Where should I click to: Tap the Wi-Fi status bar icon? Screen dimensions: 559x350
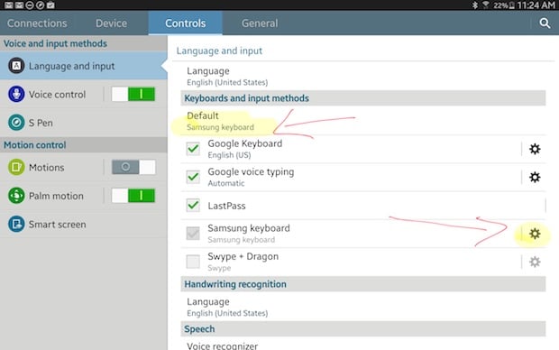point(486,5)
